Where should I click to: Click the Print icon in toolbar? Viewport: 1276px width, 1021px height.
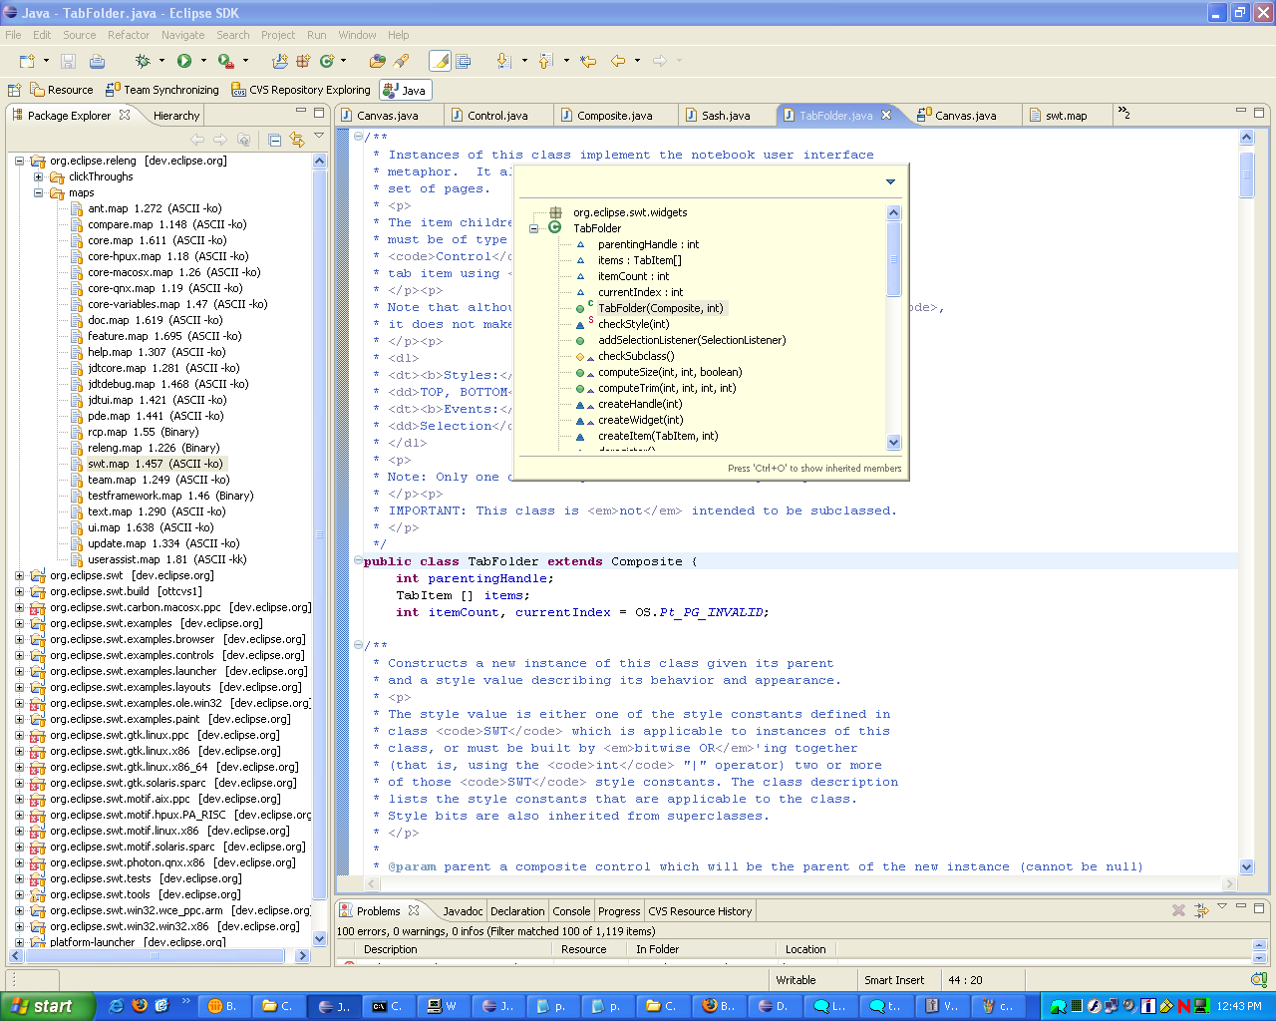tap(97, 62)
